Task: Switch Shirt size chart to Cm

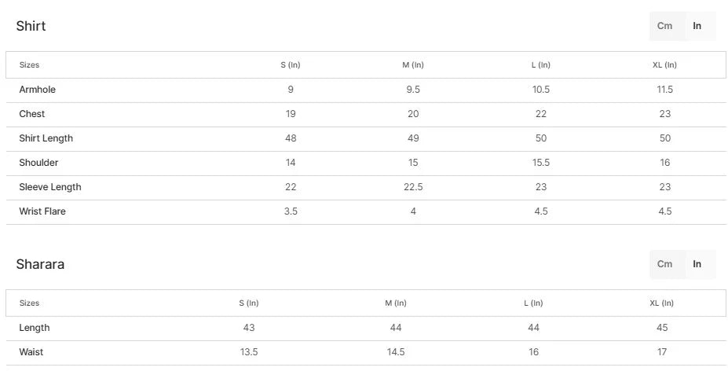Action: (x=664, y=26)
